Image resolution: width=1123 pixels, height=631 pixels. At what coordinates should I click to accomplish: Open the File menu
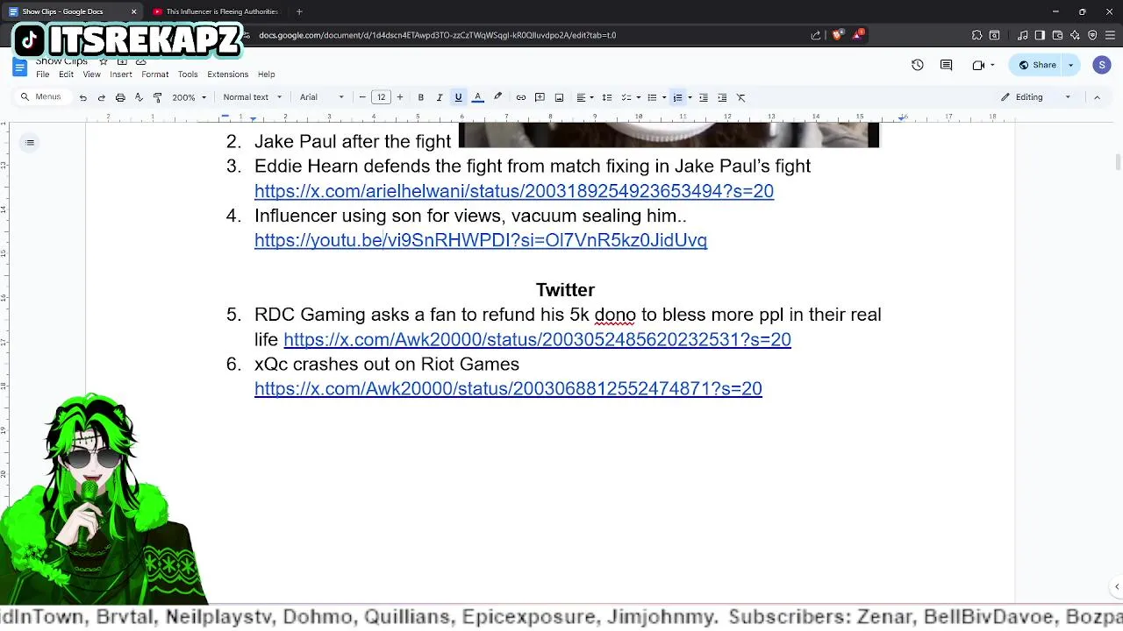coord(42,74)
